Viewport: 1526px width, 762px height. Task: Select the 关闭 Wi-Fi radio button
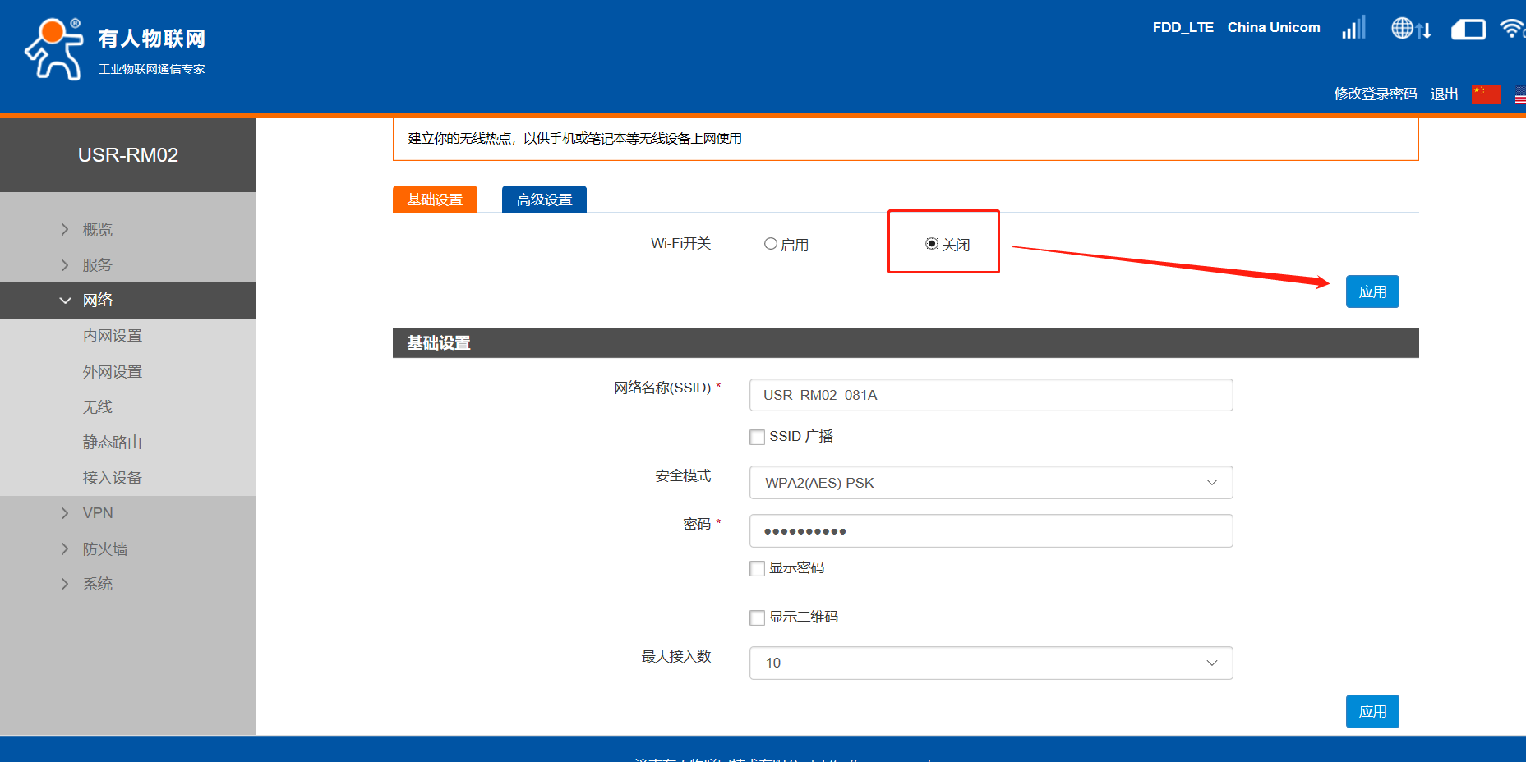coord(932,244)
